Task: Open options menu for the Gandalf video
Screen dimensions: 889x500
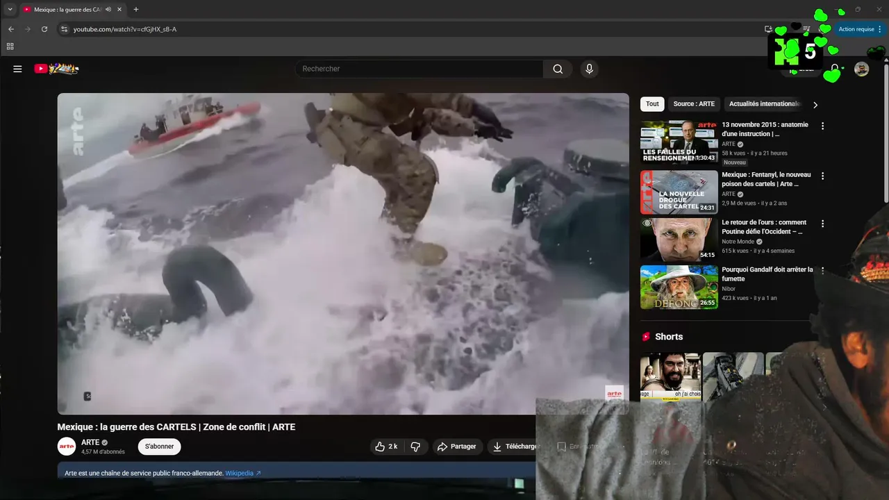Action: point(823,271)
